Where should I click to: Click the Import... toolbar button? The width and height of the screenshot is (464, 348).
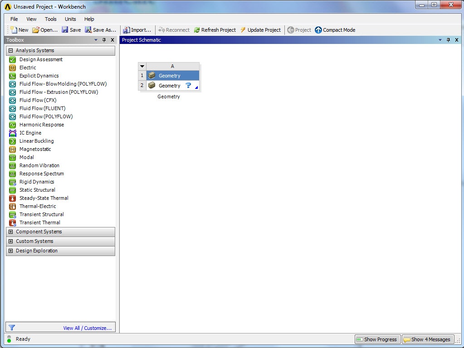click(x=137, y=30)
